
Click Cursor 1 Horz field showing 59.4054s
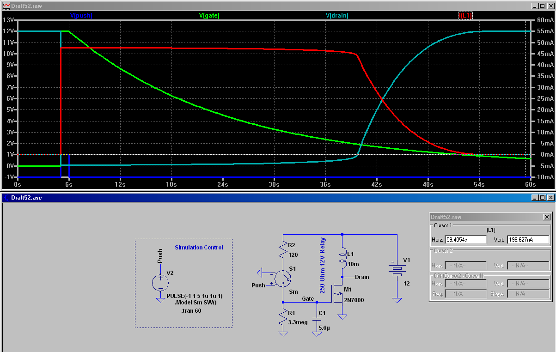465,240
